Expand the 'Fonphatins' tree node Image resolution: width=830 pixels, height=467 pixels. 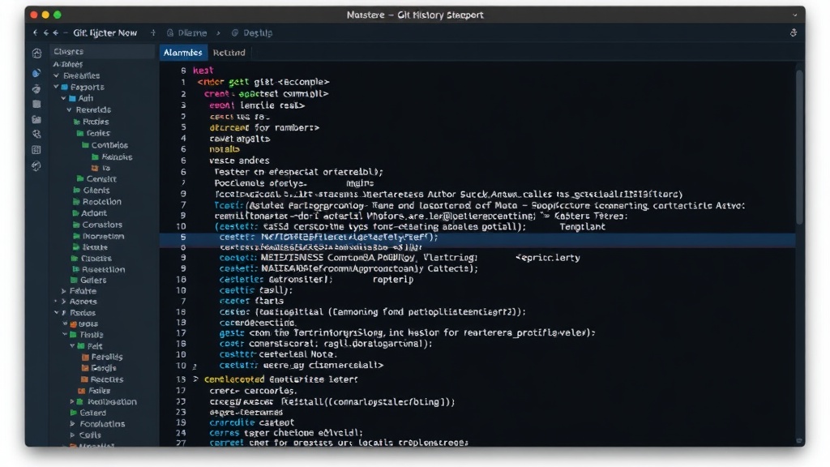point(72,424)
